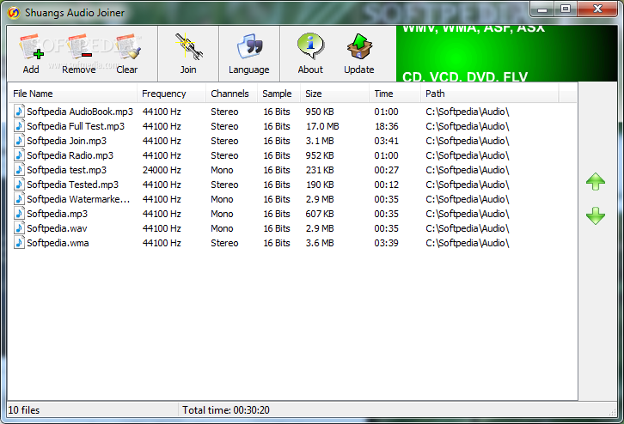Select the Softpedia.mp3 file name
624x424 pixels.
pos(58,214)
